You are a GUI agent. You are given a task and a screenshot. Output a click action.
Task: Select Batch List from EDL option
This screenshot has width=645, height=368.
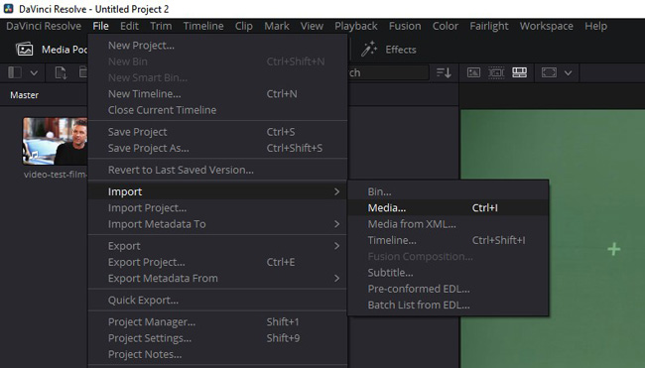coord(449,306)
